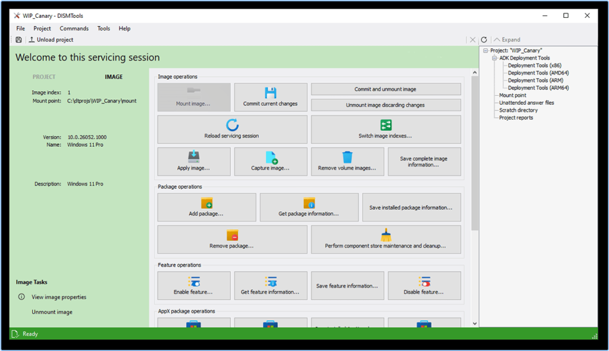
Task: Open the Help menu
Action: pyautogui.click(x=124, y=29)
